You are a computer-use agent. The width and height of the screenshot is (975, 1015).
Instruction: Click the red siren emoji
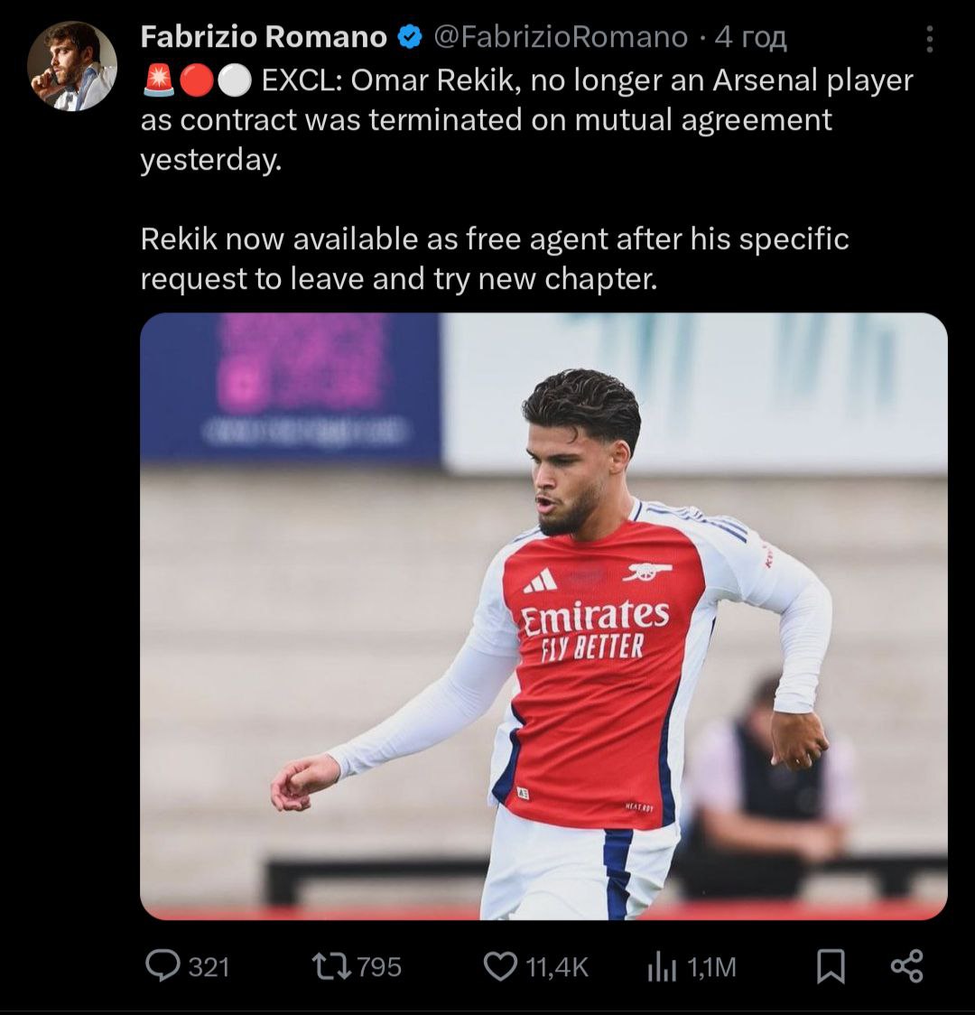(x=157, y=81)
